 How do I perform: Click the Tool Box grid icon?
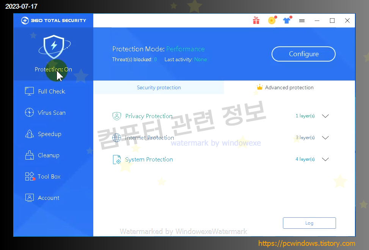30,176
